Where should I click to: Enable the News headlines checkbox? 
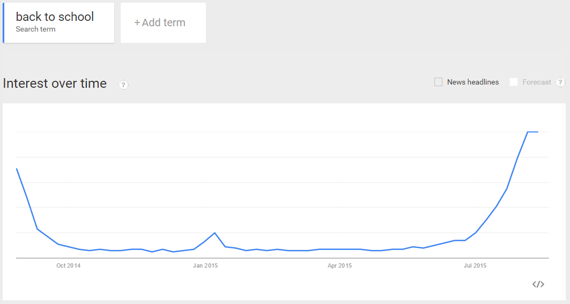point(439,82)
